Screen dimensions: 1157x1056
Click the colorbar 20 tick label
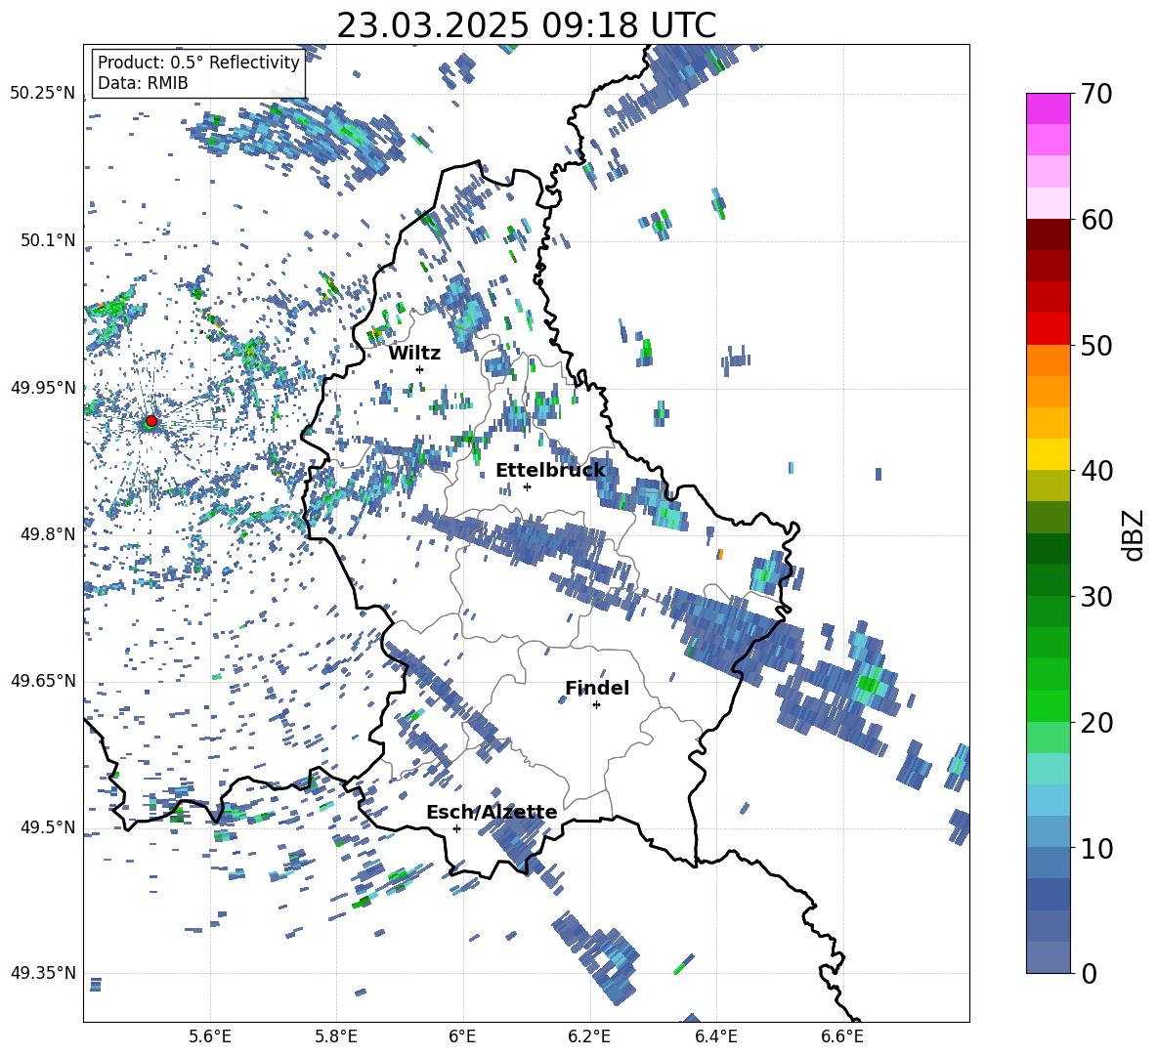1096,723
